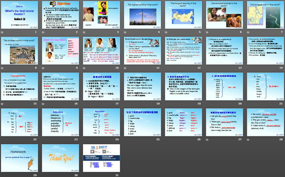Select slide 20 with 'the ~ est' bracket
This screenshot has width=285, height=177.
(x=225, y=86)
